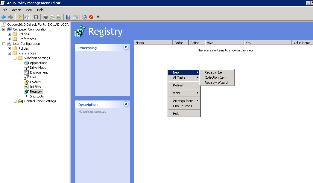The height and width of the screenshot is (183, 313).
Task: Click Line up Icons in context menu
Action: [184, 106]
